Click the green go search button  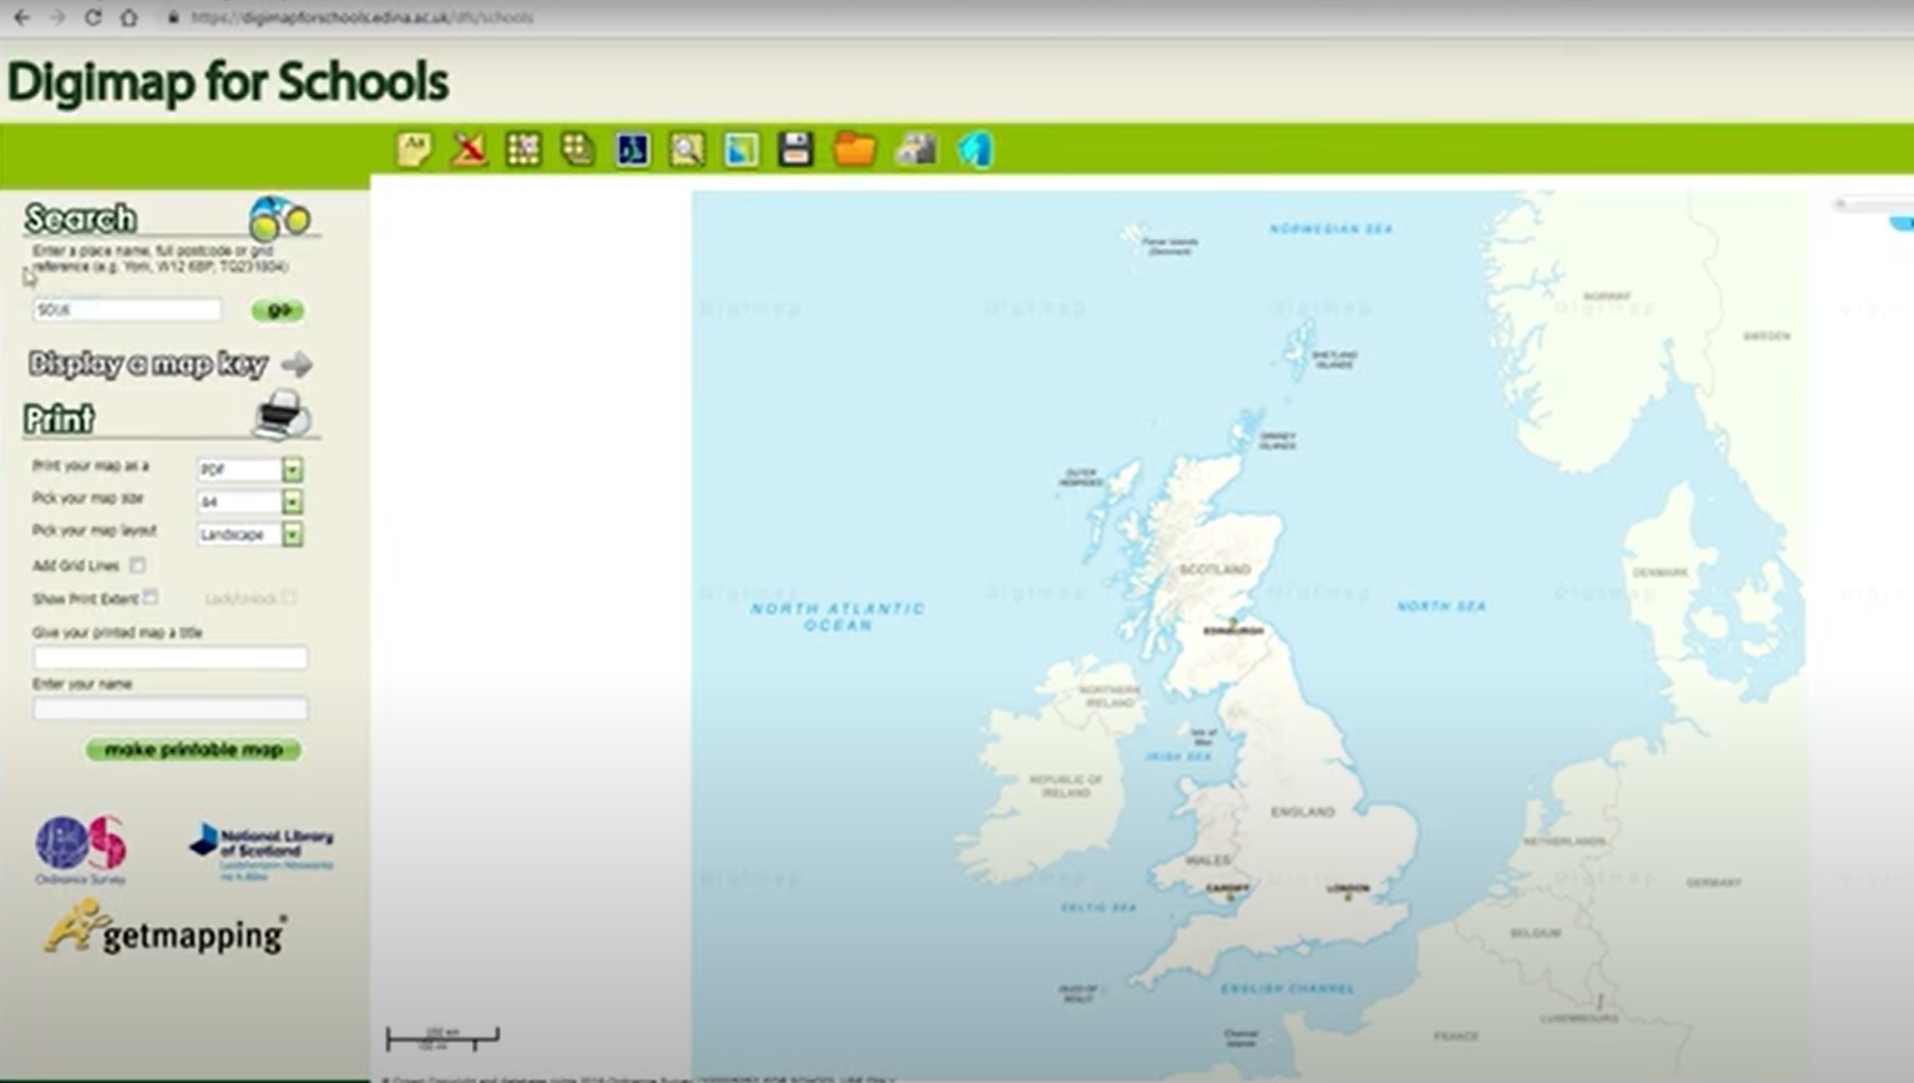click(x=278, y=310)
